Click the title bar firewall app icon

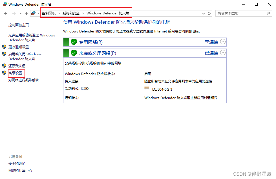coord(5,4)
